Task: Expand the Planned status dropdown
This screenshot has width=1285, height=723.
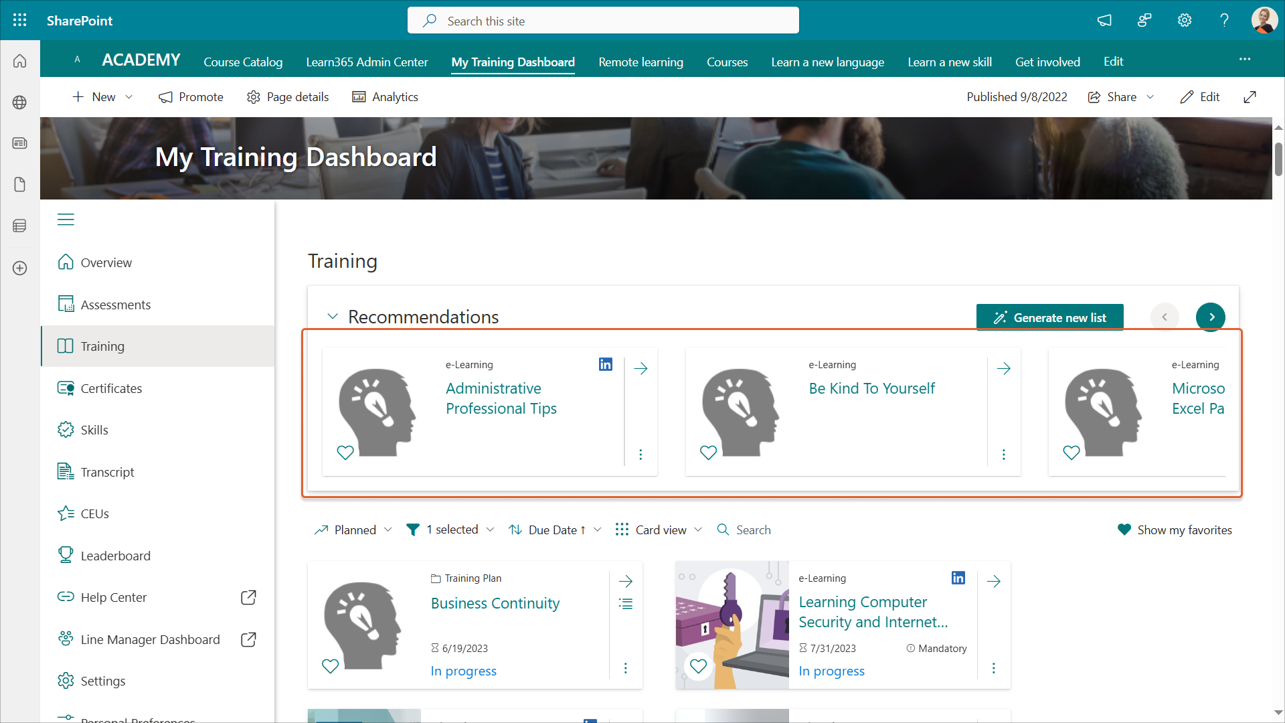Action: (353, 530)
